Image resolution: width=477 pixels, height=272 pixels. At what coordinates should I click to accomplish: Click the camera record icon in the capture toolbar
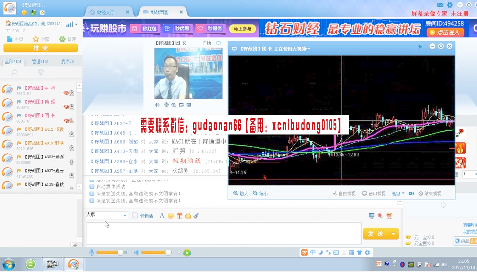[411, 193]
